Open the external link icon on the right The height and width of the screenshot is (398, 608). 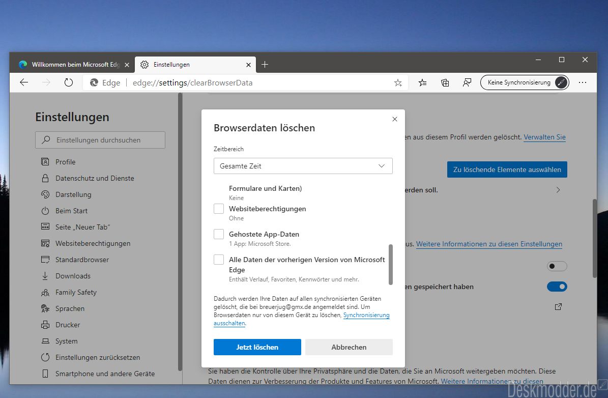558,307
